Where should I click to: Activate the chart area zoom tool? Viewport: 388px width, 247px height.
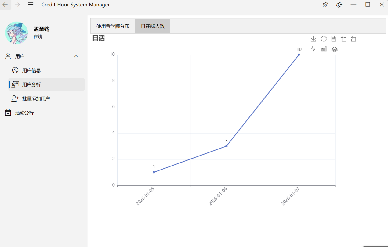344,39
